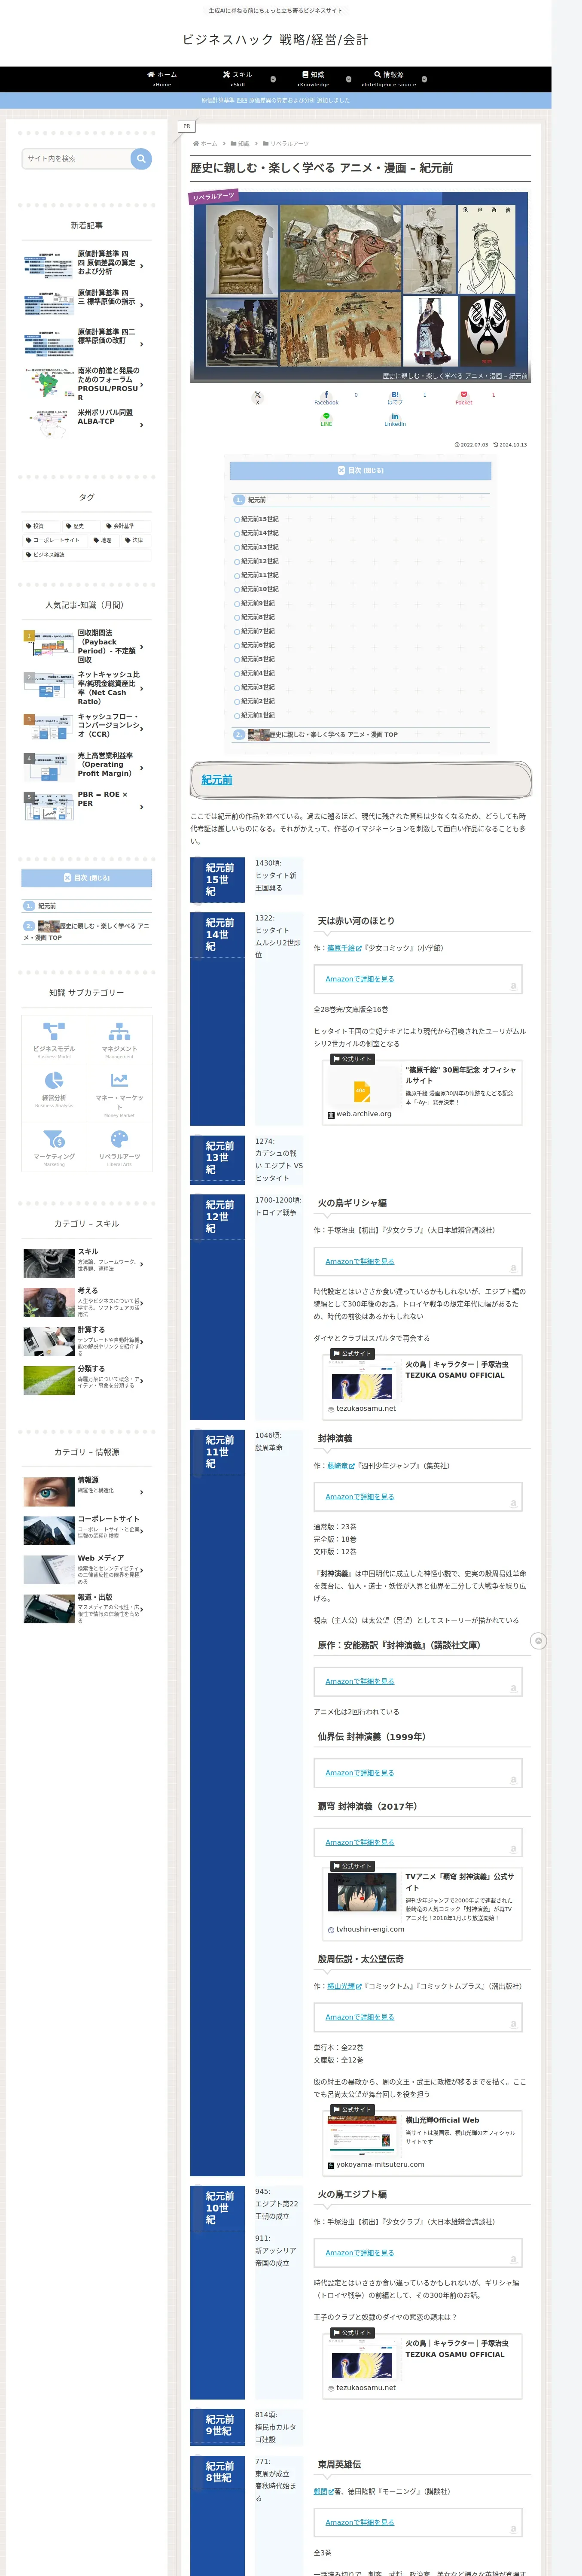Expand the 情報源 menu dropdown arrow
Viewport: 582px width, 2576px height.
pos(424,79)
